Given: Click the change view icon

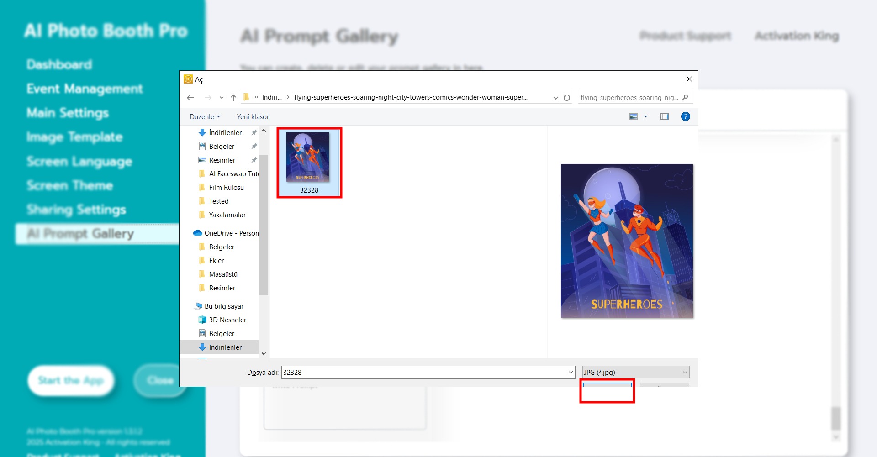Looking at the screenshot, I should pyautogui.click(x=634, y=117).
